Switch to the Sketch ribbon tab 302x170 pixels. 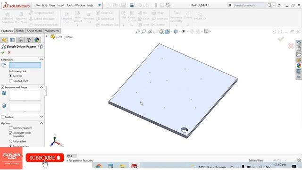point(20,31)
